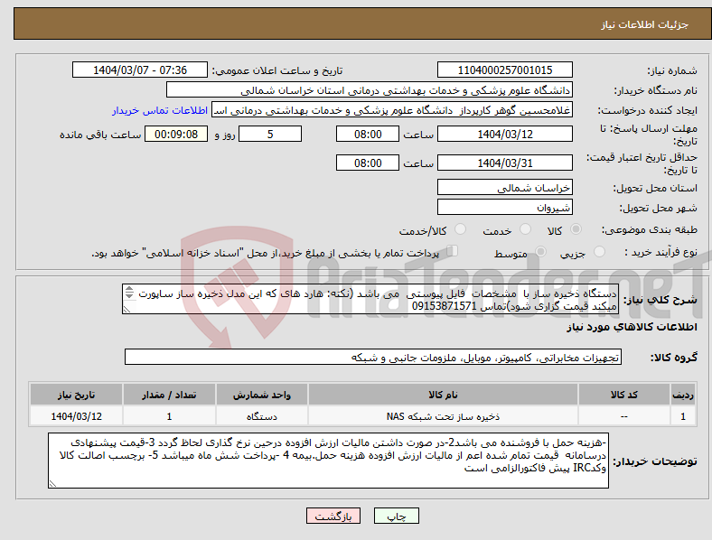Image resolution: width=712 pixels, height=540 pixels.
Task: Click the شرح کلی نیاز description textarea
Action: (370, 300)
